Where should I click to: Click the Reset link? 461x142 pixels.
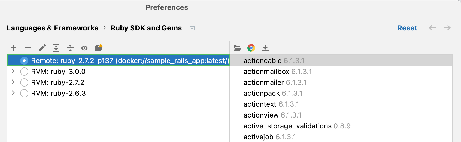tap(407, 28)
